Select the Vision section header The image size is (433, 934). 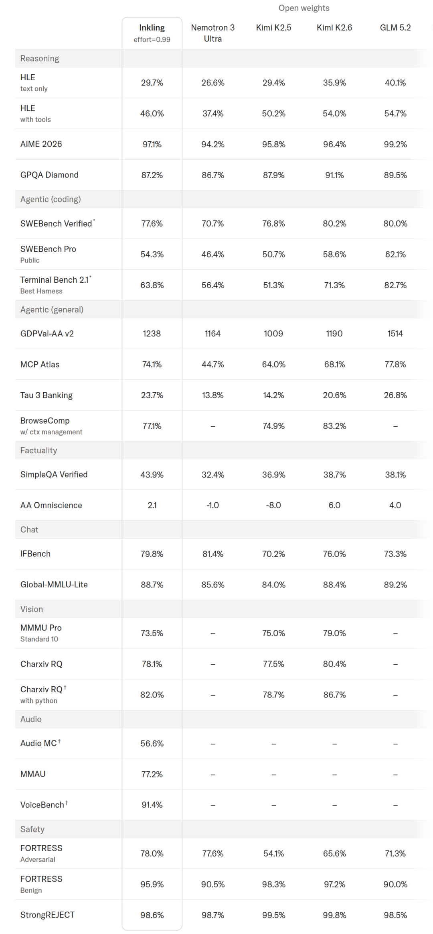pos(32,609)
